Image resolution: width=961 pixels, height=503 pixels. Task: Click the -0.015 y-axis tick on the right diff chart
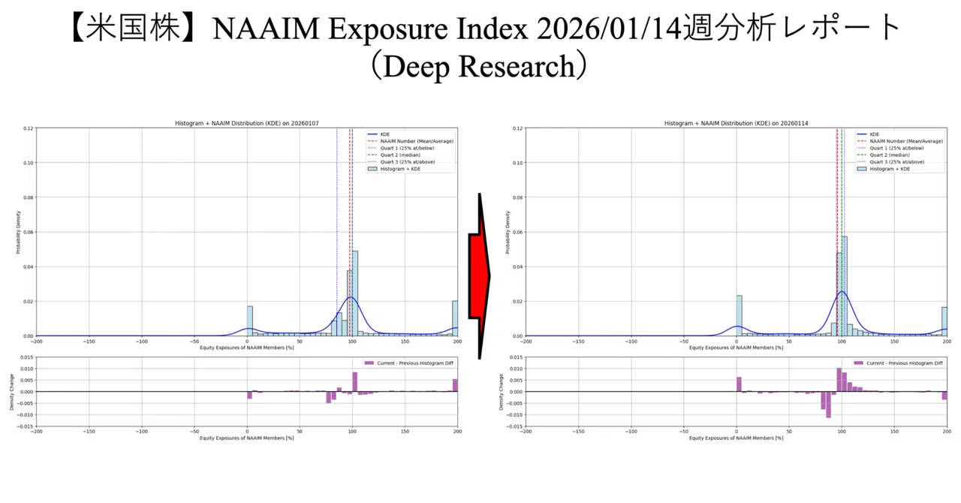[x=515, y=426]
